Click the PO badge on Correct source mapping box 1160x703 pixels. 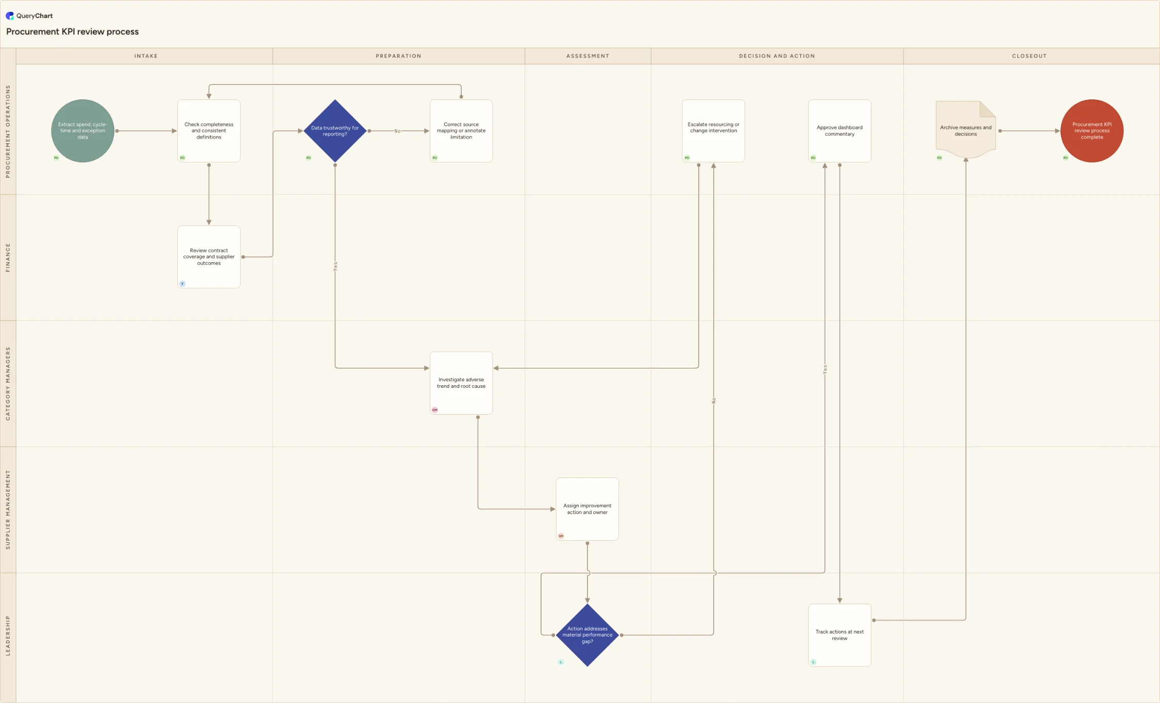point(435,158)
